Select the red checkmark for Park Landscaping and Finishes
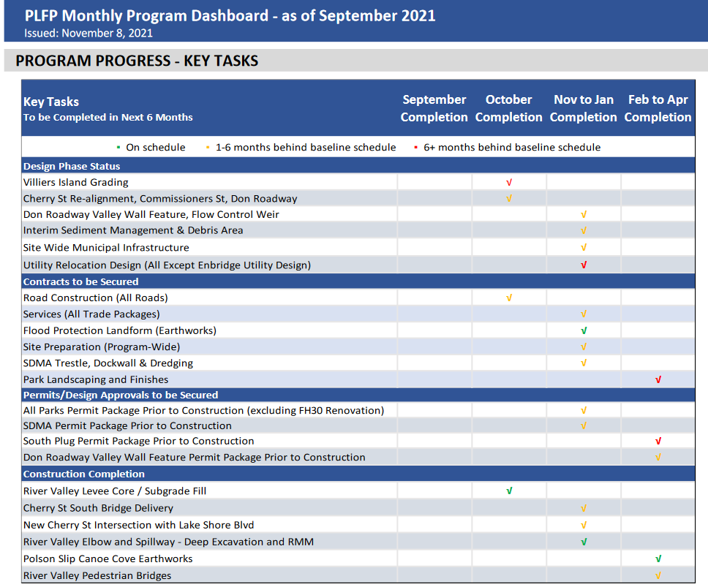This screenshot has height=587, width=708. click(x=658, y=379)
